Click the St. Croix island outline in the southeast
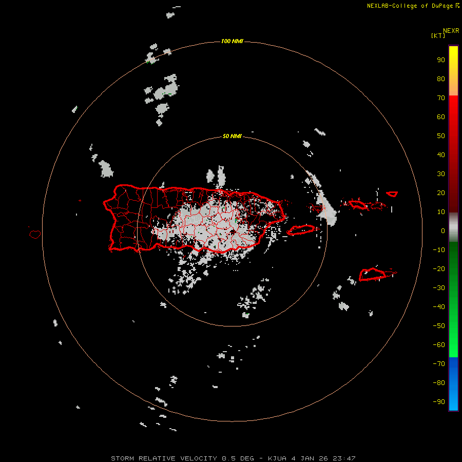This screenshot has width=462, height=462. click(x=372, y=274)
